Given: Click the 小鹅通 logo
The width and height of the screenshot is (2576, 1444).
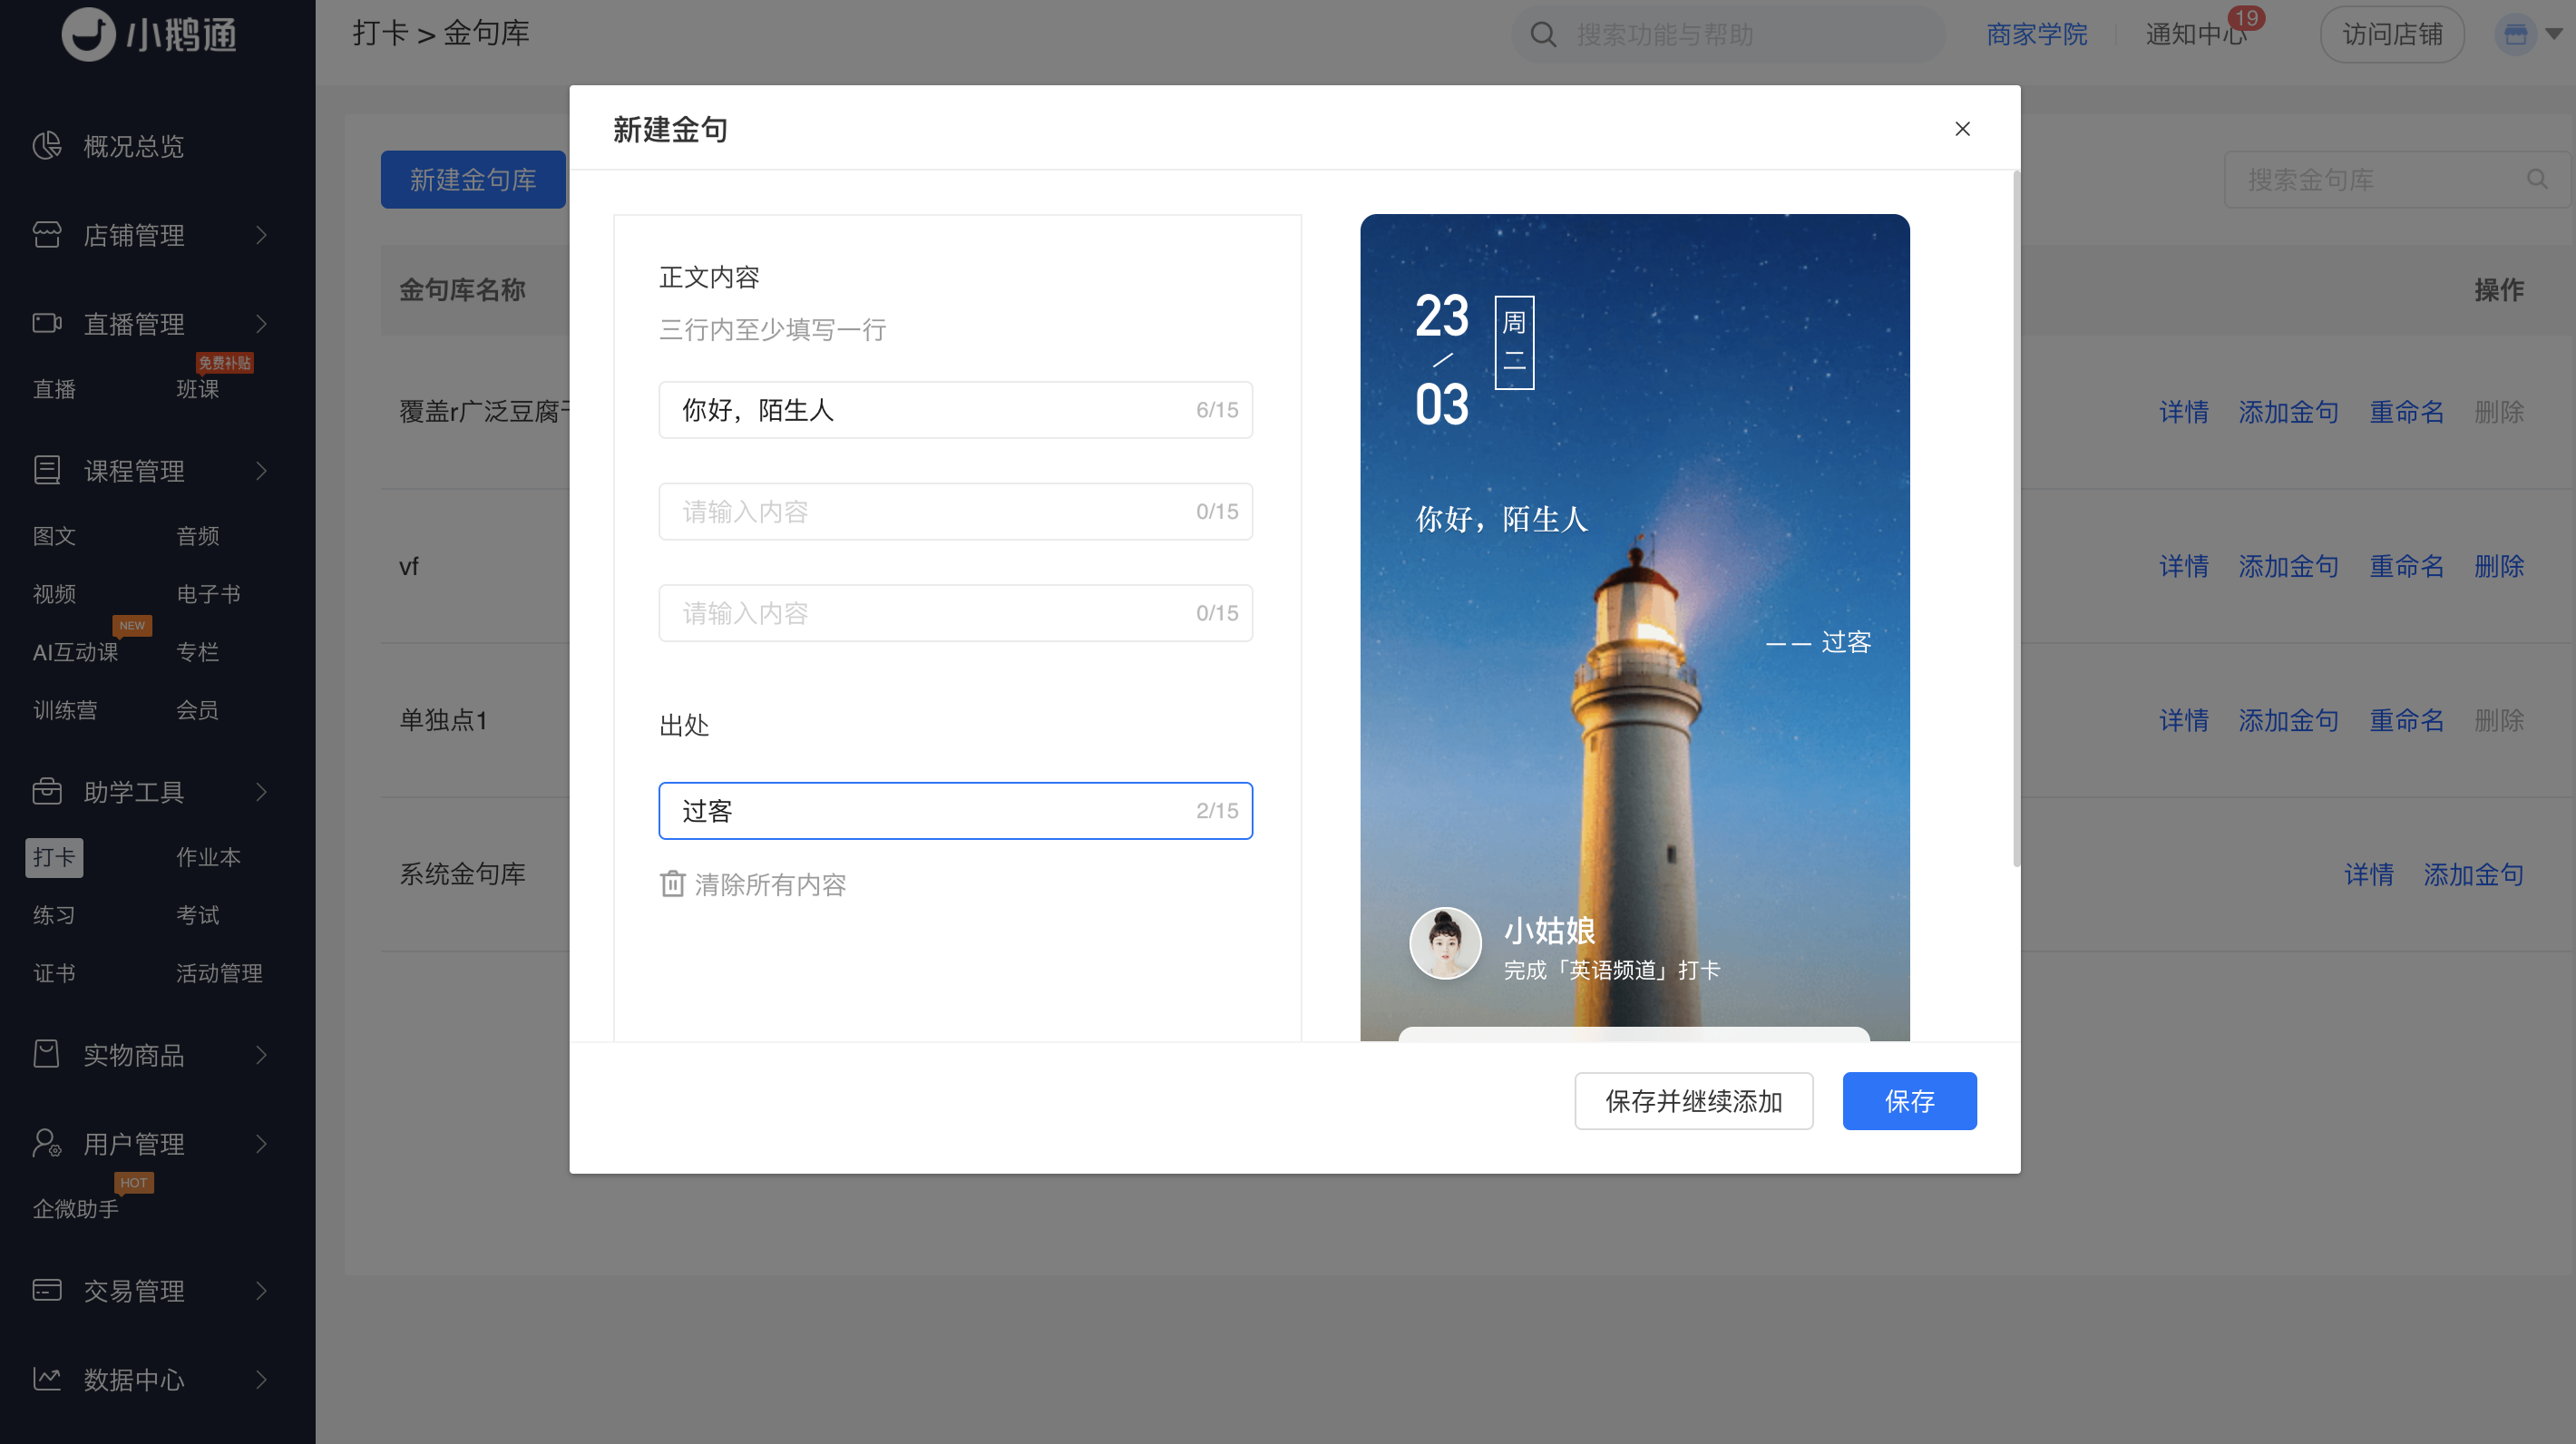Looking at the screenshot, I should (x=150, y=35).
